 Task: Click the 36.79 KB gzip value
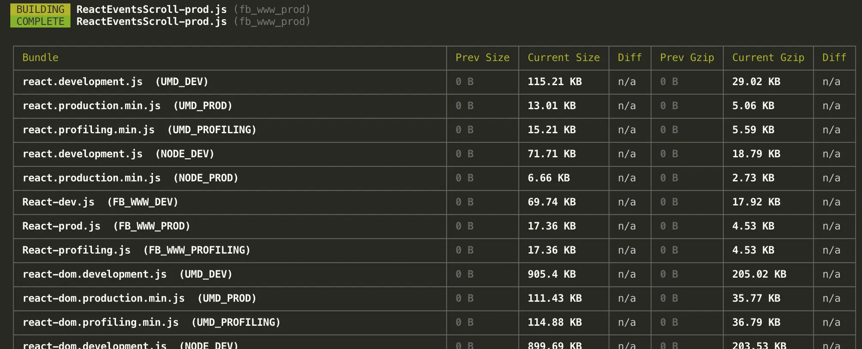click(756, 322)
